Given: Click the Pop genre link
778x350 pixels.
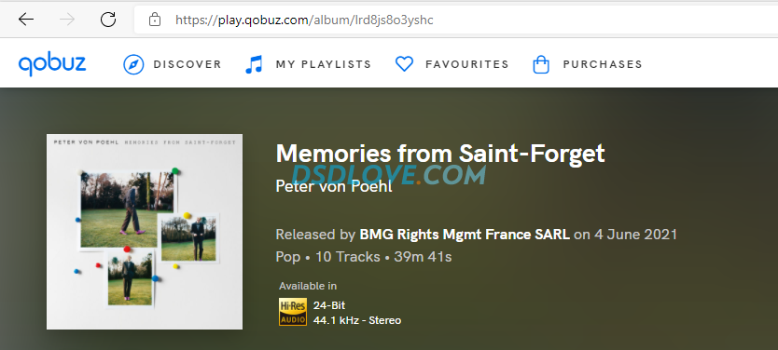Looking at the screenshot, I should coord(287,257).
